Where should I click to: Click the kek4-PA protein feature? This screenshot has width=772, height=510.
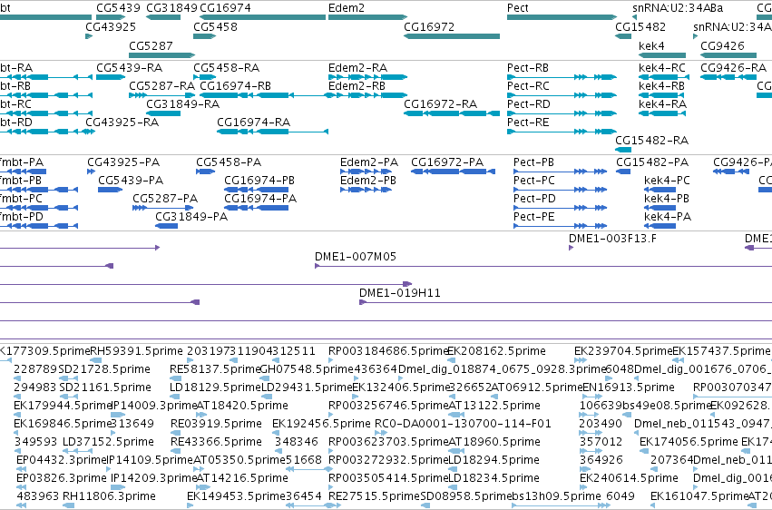tap(660, 226)
